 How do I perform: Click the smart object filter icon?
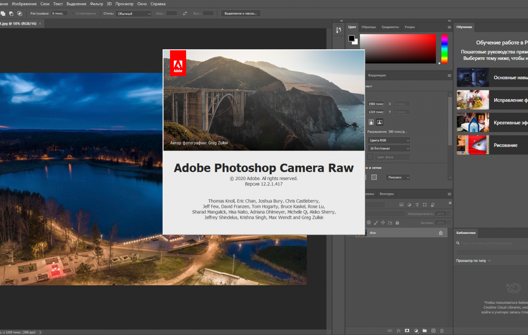click(432, 205)
